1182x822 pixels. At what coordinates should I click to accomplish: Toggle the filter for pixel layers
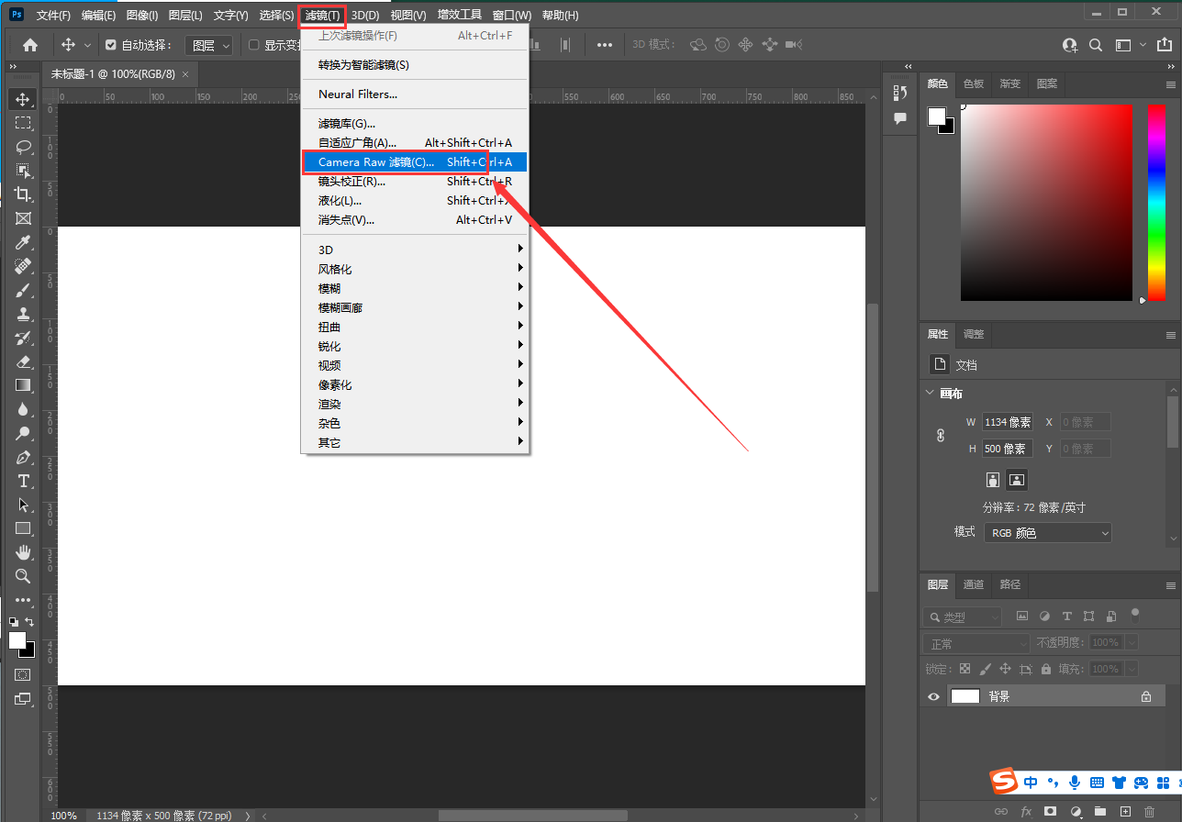pyautogui.click(x=1022, y=616)
